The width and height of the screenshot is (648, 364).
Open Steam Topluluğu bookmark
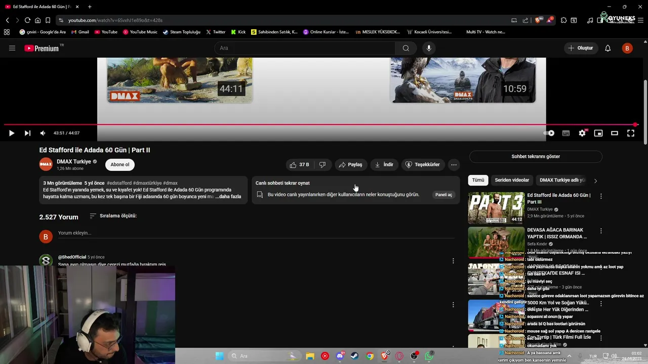tap(182, 32)
